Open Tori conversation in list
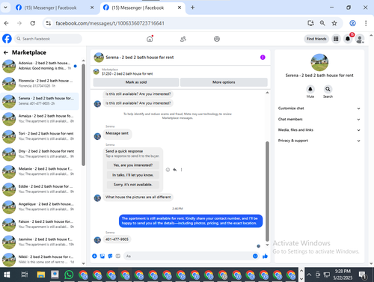The image size is (374, 282). 40,136
